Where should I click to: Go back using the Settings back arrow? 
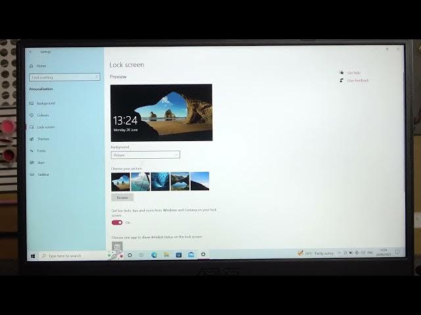click(31, 52)
